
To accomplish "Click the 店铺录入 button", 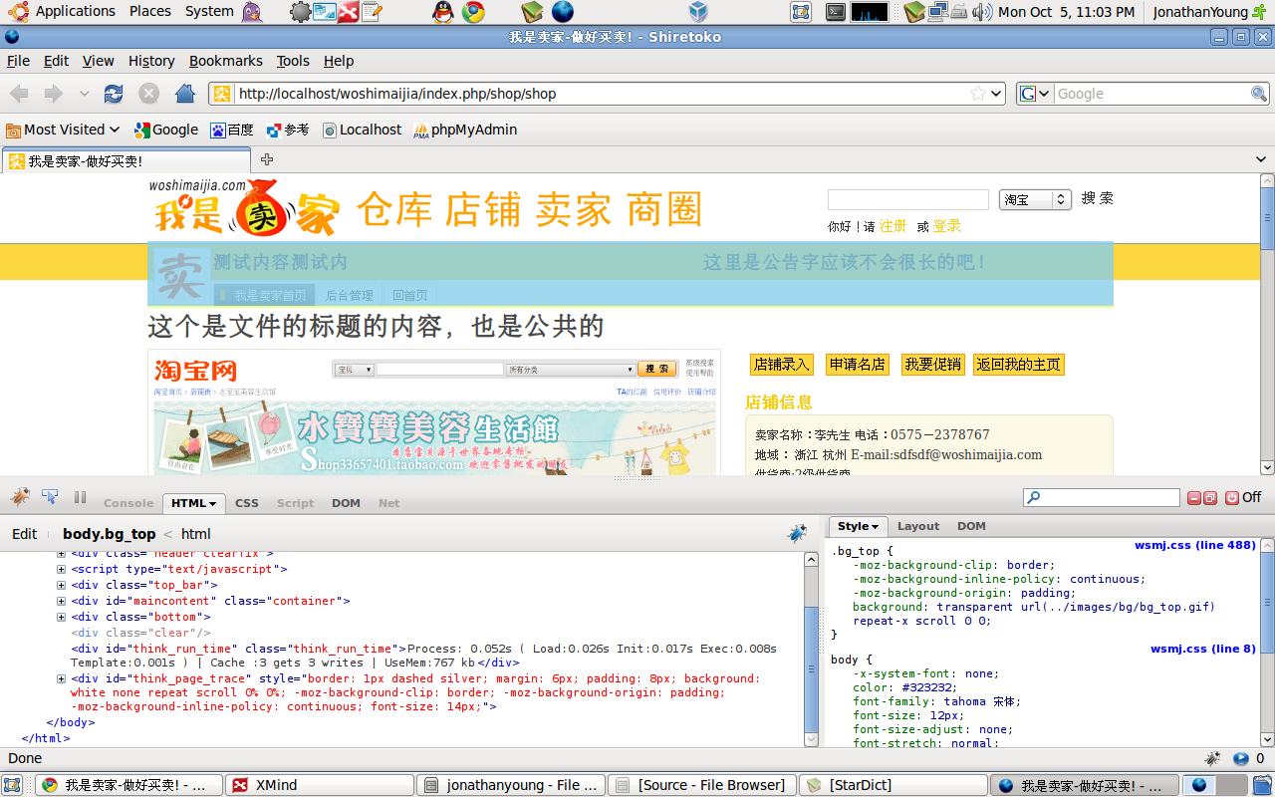I will 782,365.
